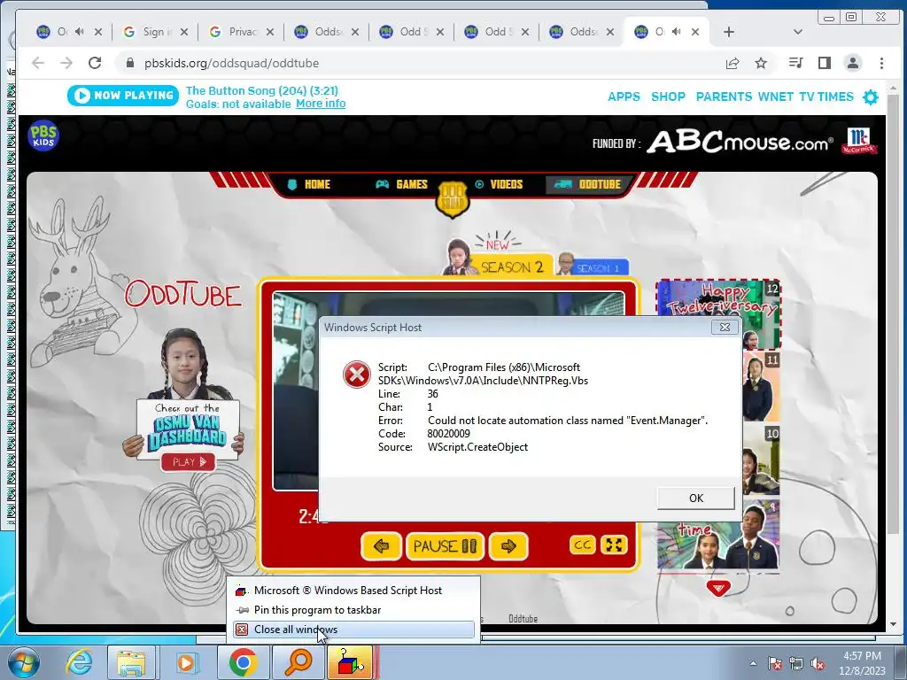Viewport: 907px width, 680px height.
Task: Select Microsoft Windows Based Script Host entry
Action: (353, 591)
